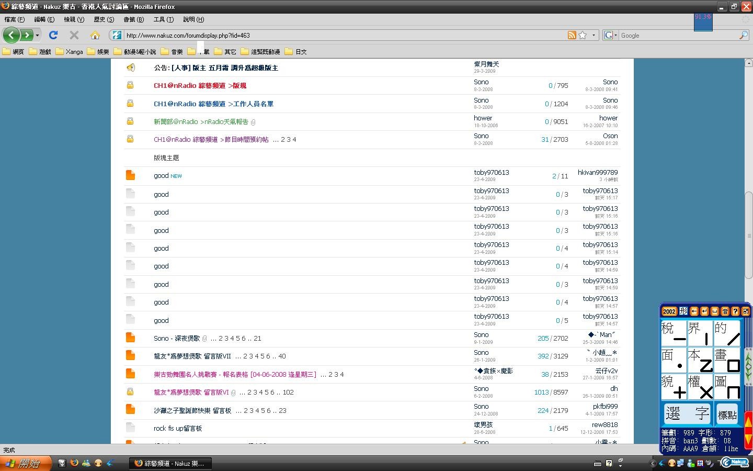753x471 pixels.
Task: Click the lock icon of the 版規 thread
Action: coord(130,85)
